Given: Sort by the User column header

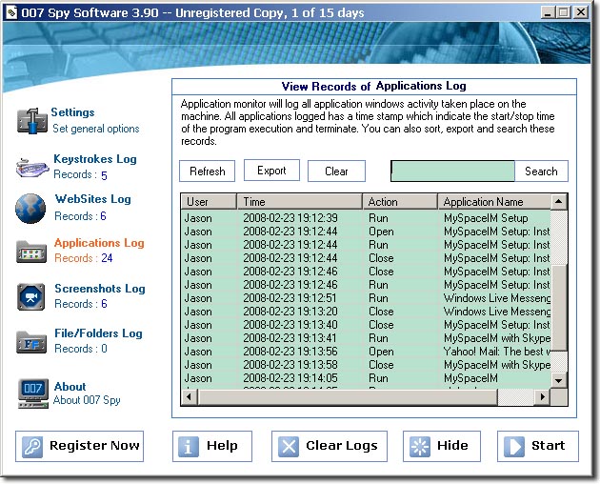Looking at the screenshot, I should tap(209, 202).
